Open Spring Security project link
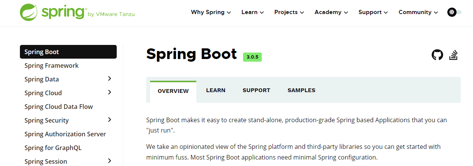Image resolution: width=473 pixels, height=166 pixels. click(47, 120)
